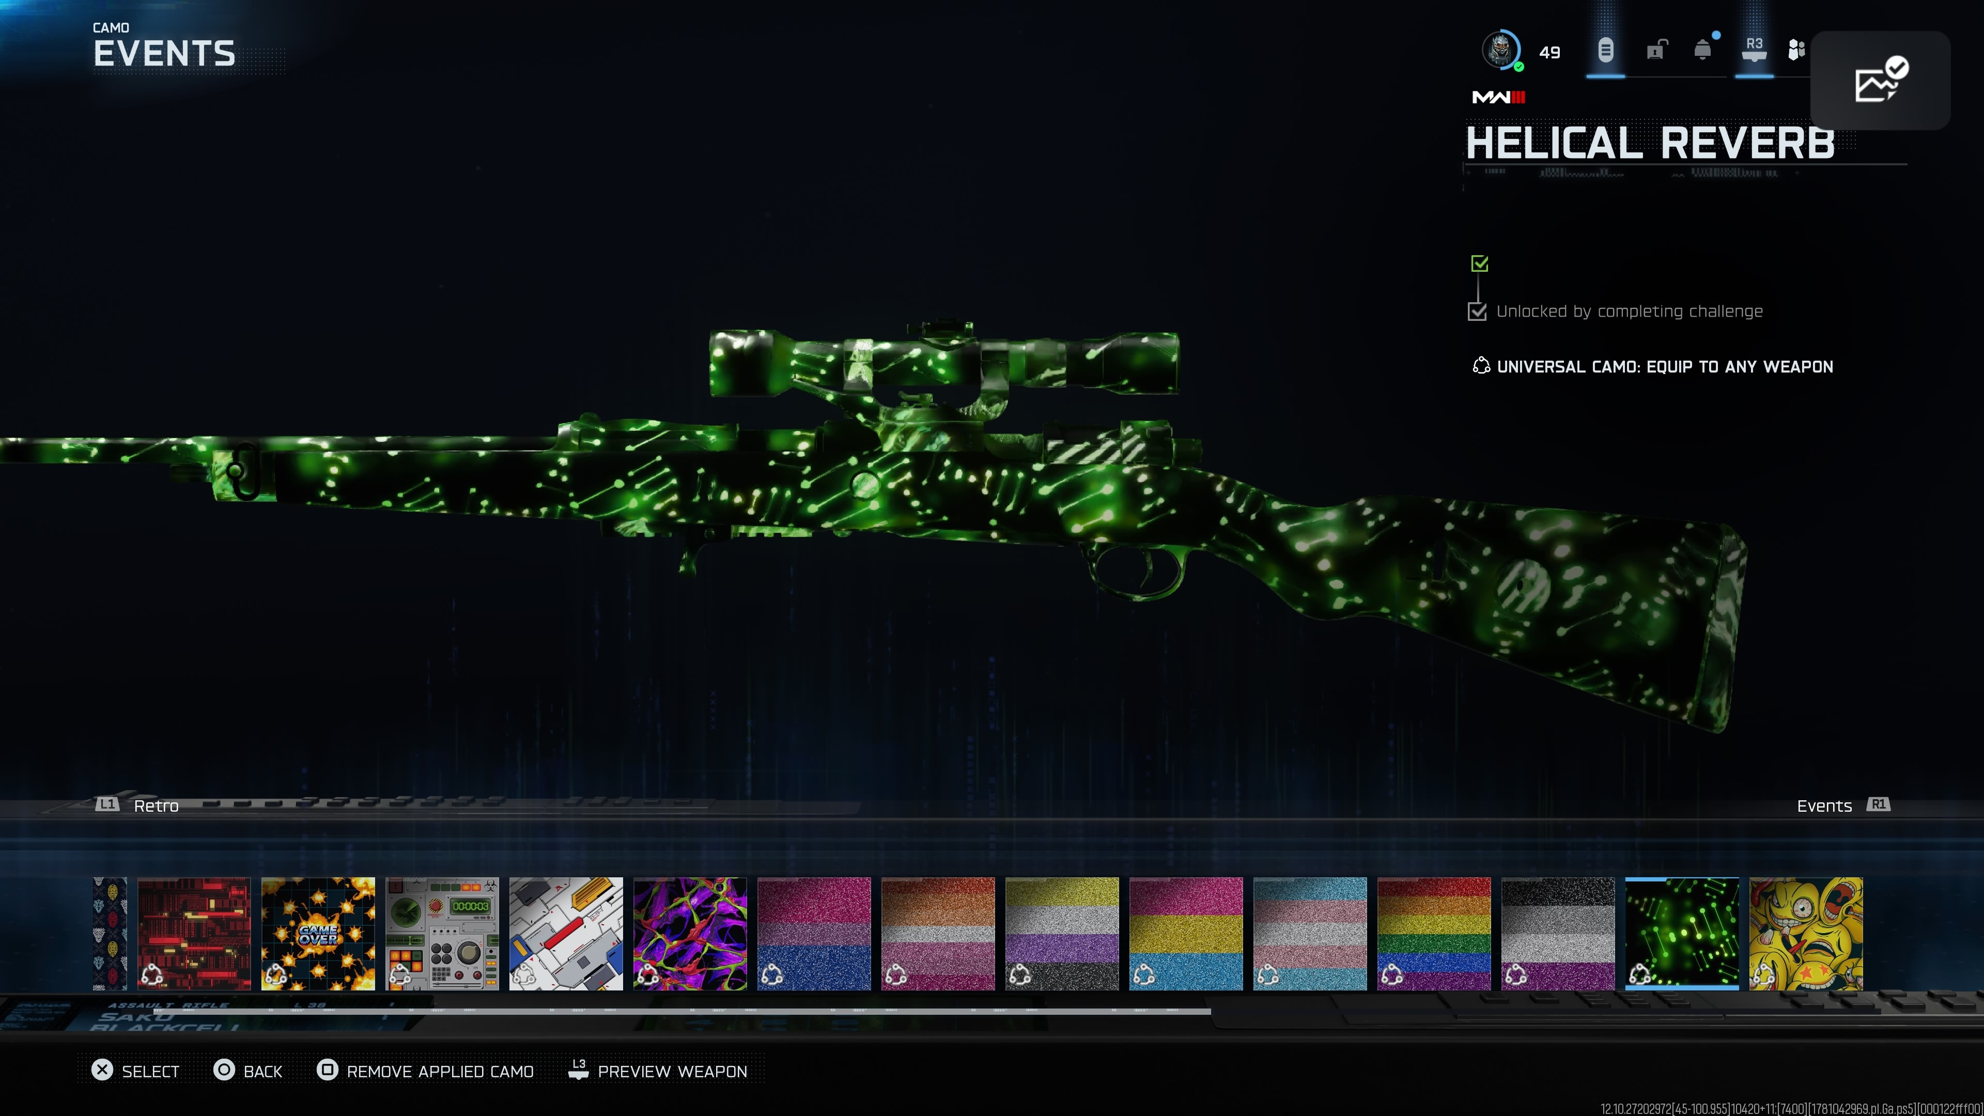Image resolution: width=1984 pixels, height=1116 pixels.
Task: Open the social party icon
Action: pos(1796,51)
